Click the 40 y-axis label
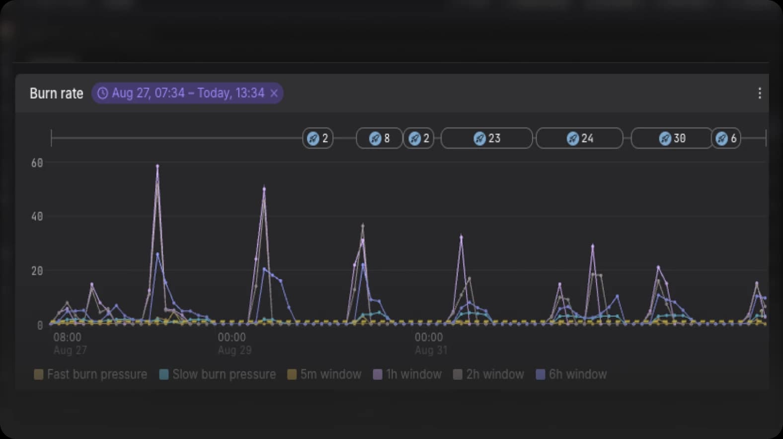The width and height of the screenshot is (783, 439). point(37,217)
